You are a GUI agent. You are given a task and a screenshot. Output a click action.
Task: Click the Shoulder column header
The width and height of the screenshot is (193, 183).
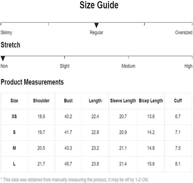pos(41,101)
